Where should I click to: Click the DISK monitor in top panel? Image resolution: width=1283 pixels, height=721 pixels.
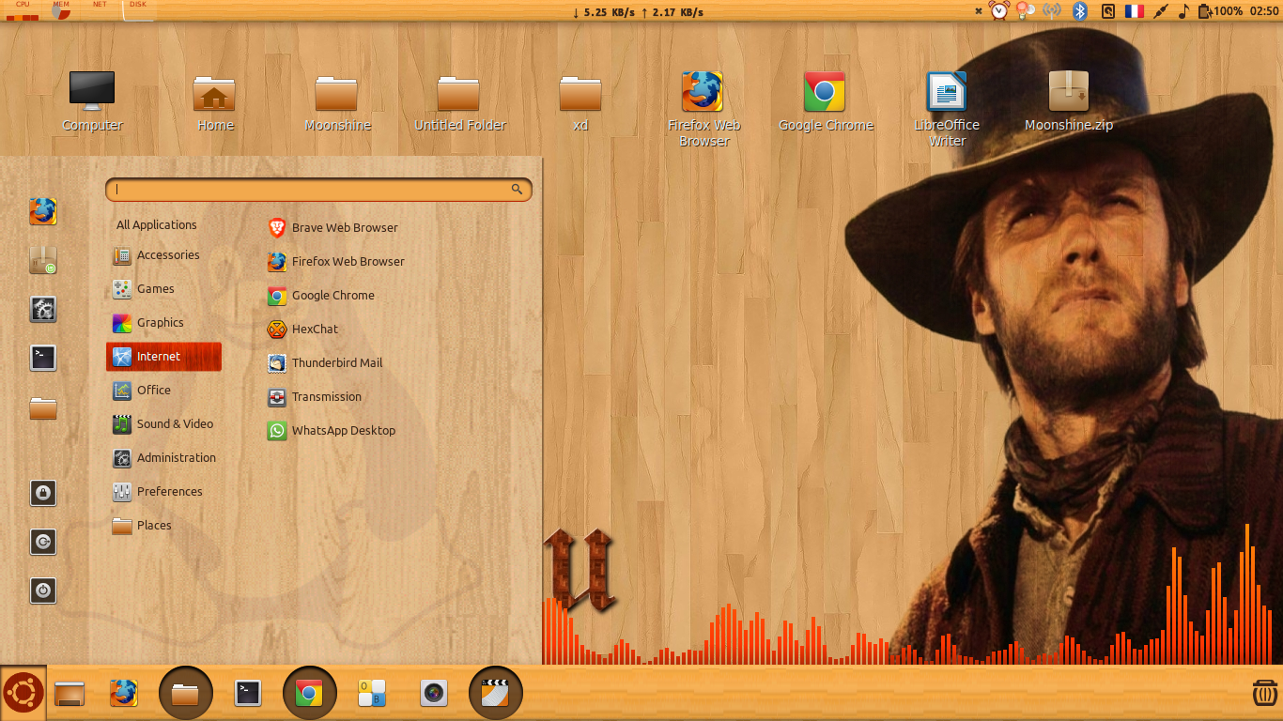pos(137,10)
